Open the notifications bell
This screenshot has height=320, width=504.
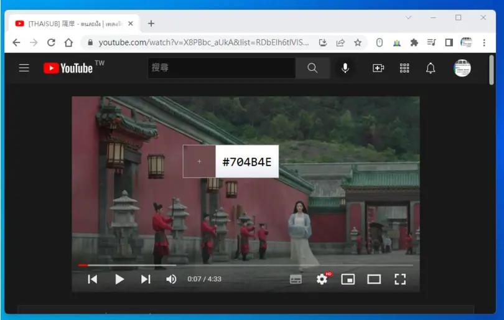tap(431, 68)
